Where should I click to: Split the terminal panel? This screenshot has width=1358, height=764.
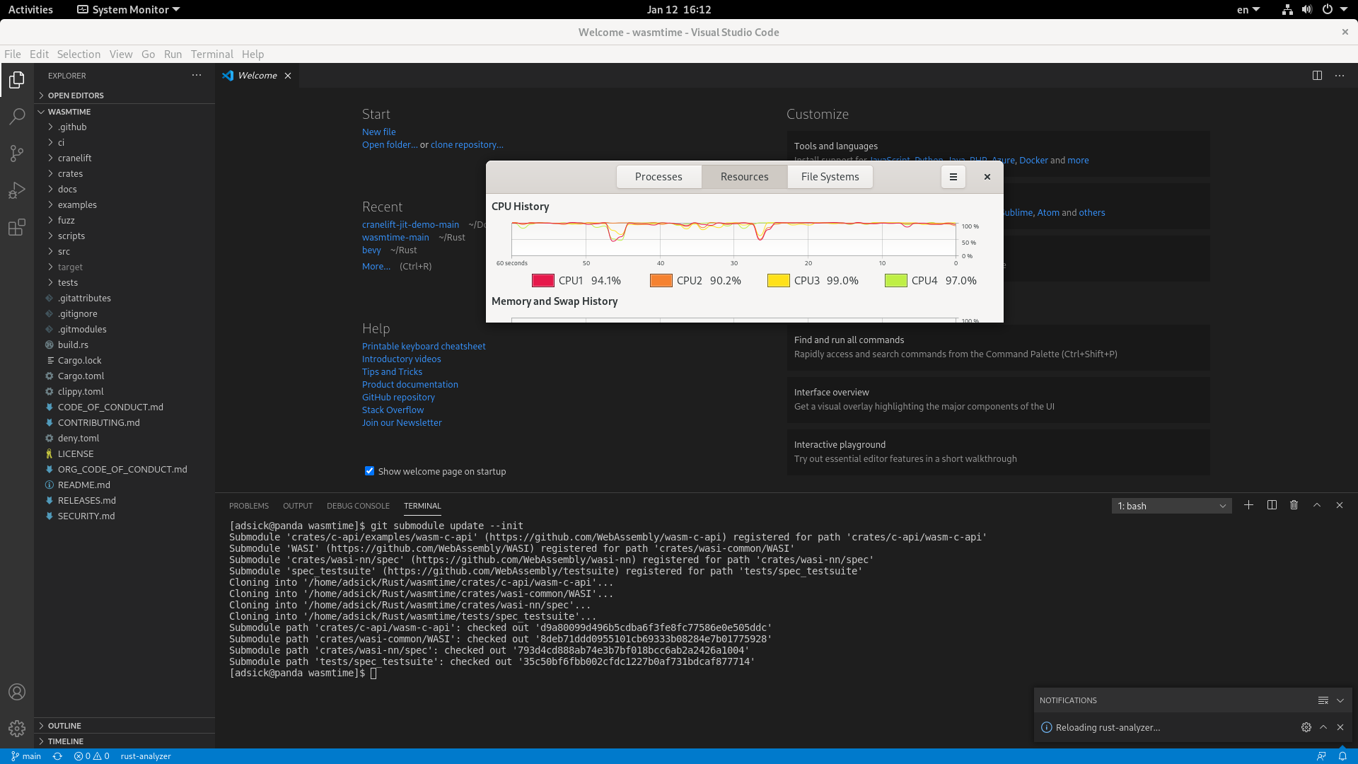(1272, 505)
